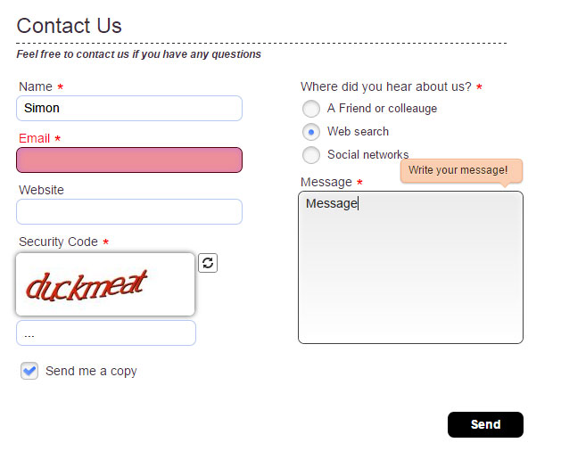Click the red Email label

[35, 138]
